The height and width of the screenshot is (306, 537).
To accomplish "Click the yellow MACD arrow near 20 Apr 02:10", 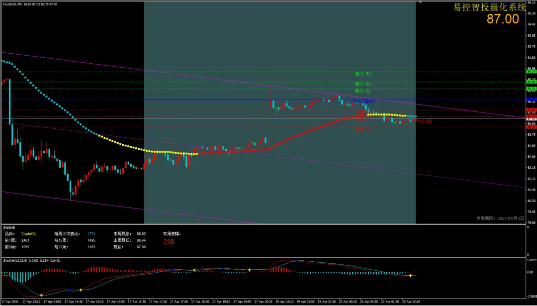I will click(410, 276).
